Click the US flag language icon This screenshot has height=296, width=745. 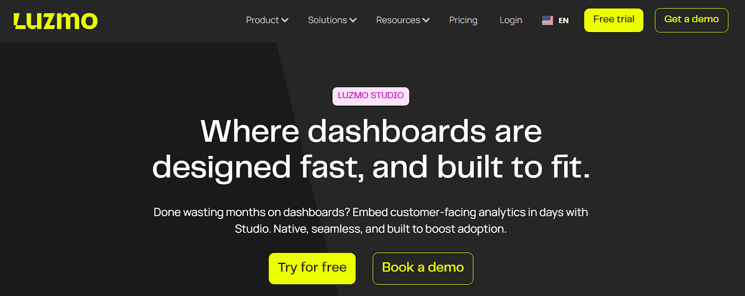click(x=548, y=20)
